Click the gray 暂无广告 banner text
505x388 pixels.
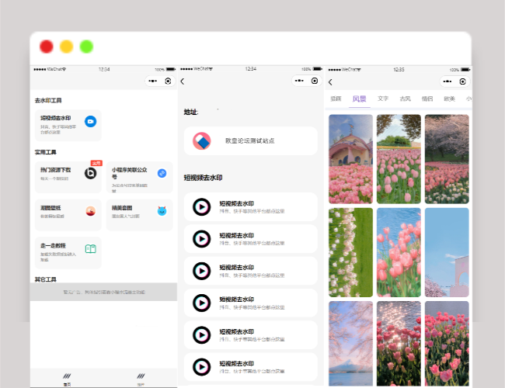point(104,292)
